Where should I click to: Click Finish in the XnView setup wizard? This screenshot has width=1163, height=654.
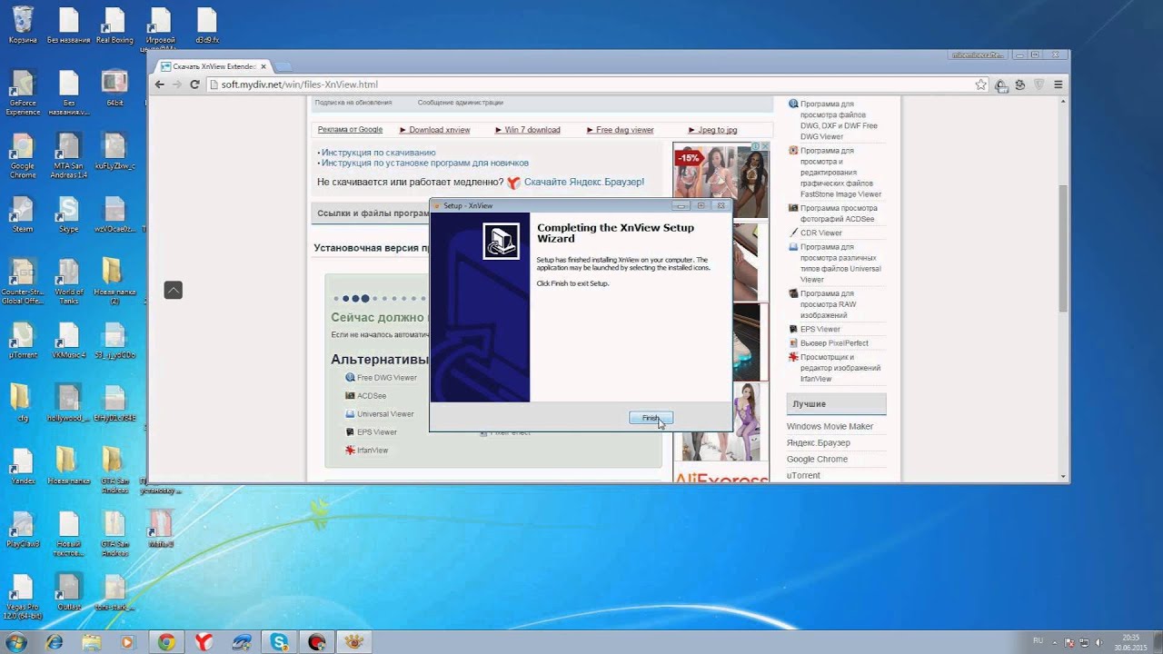point(651,418)
